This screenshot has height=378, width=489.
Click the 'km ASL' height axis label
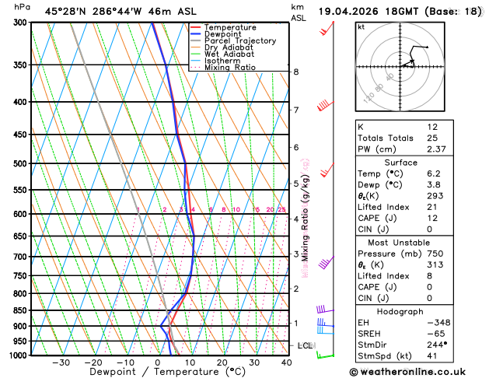[x=298, y=12]
